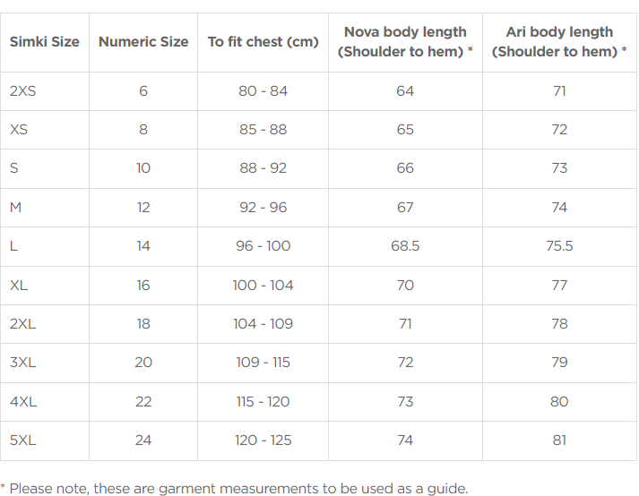639x496 pixels.
Task: Select the 3XL size cell
Action: (x=23, y=362)
